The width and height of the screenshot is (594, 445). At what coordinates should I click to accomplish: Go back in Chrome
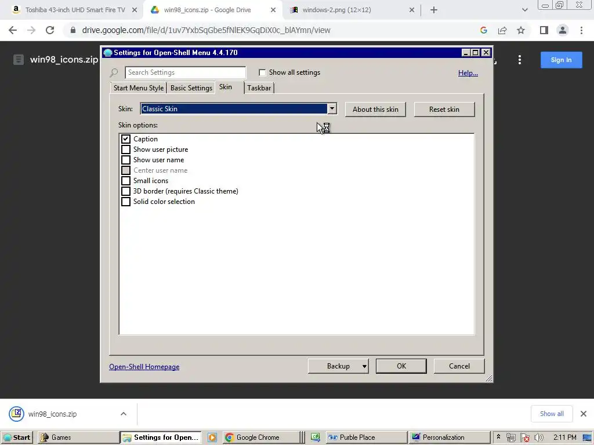[13, 30]
